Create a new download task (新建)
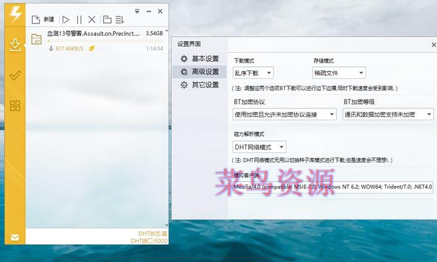 [x=43, y=20]
